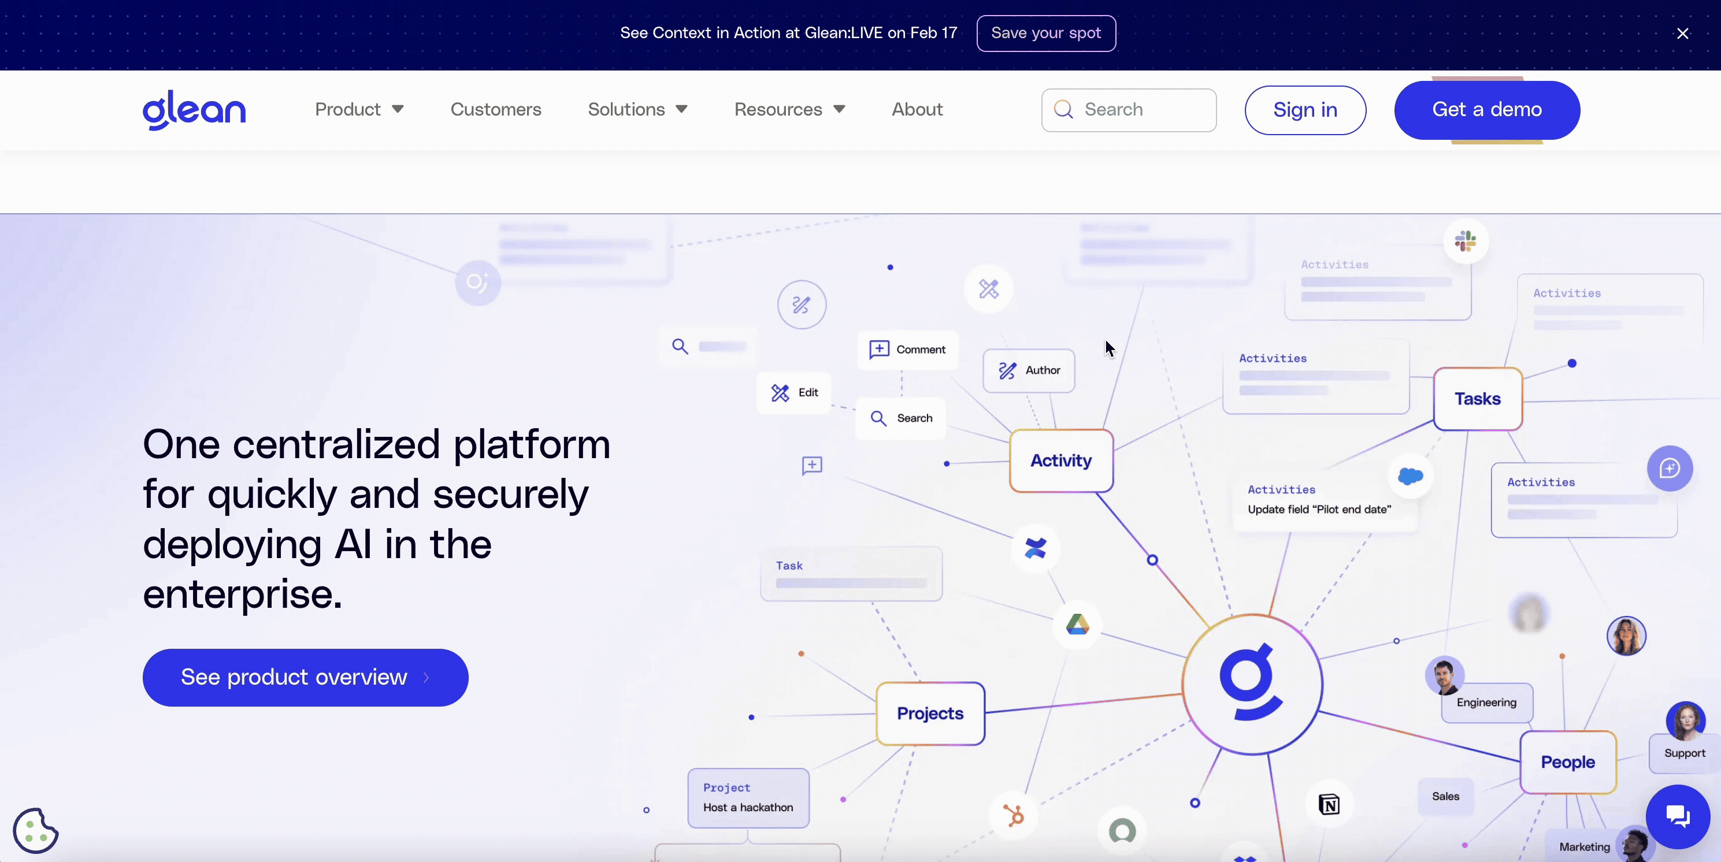Screen dimensions: 1721x862
Task: Click the Edit chip
Action: click(795, 393)
